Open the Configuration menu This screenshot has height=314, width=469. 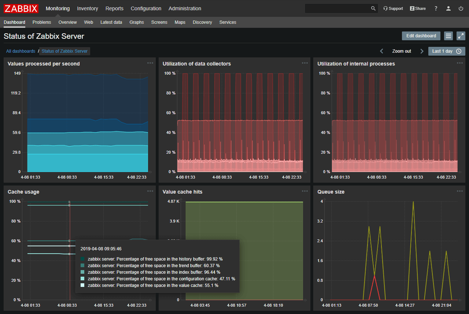pyautogui.click(x=146, y=8)
